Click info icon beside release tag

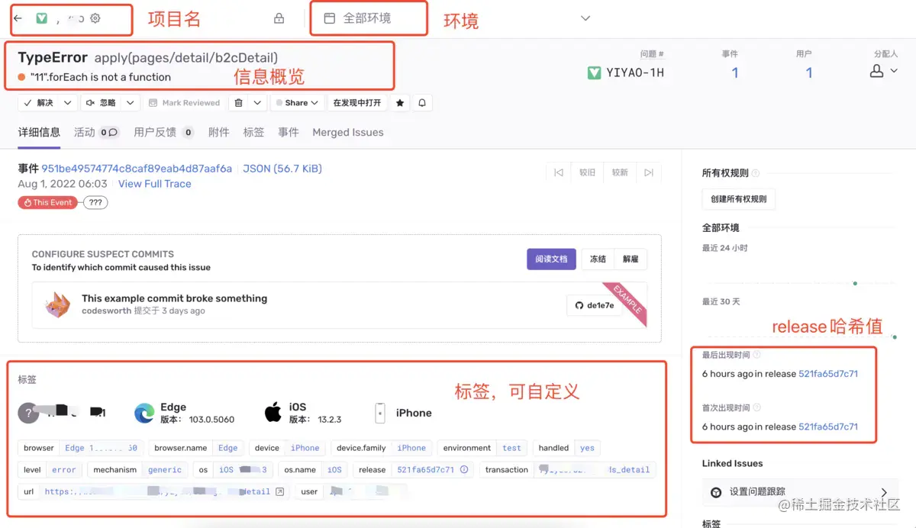coord(464,469)
